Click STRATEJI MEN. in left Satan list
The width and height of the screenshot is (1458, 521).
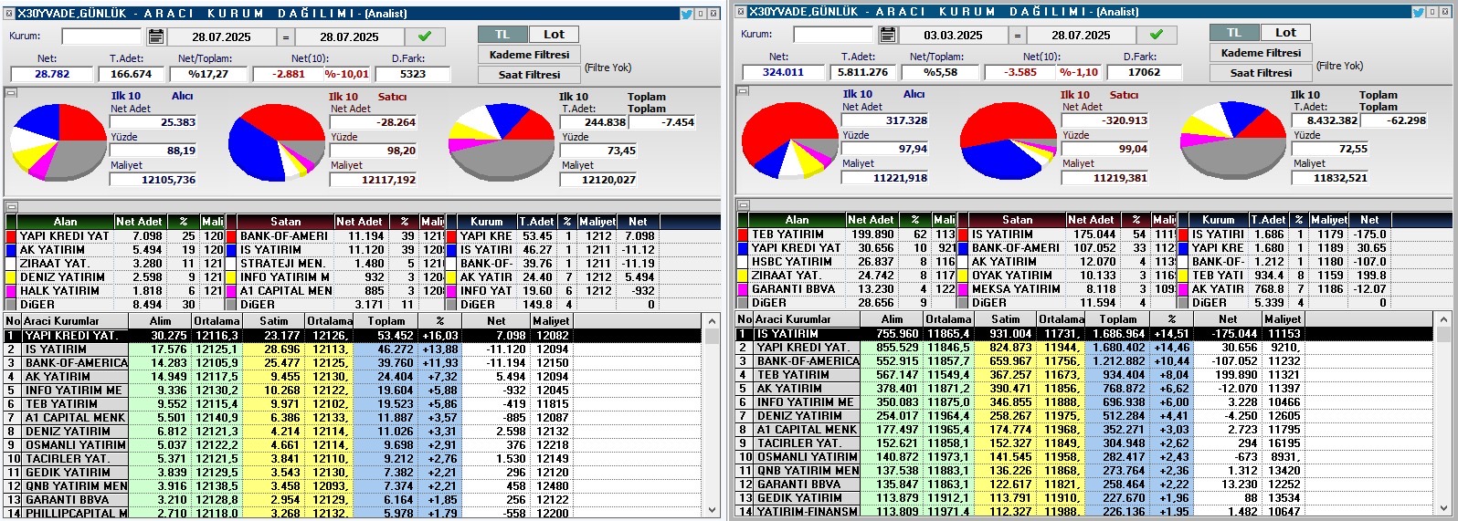point(283,264)
